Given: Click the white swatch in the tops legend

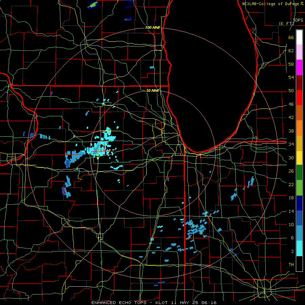Looking at the screenshot, I should pyautogui.click(x=299, y=37).
